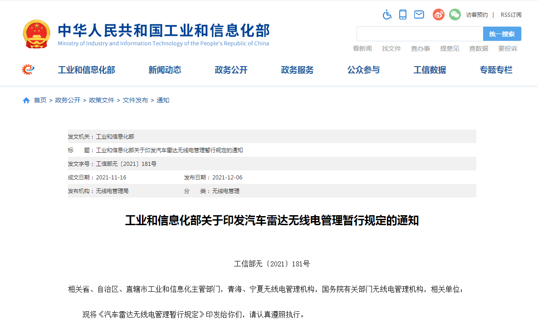Image resolution: width=538 pixels, height=328 pixels.
Task: Click 发布机构 value 无线电管理局
Action: coord(112,191)
